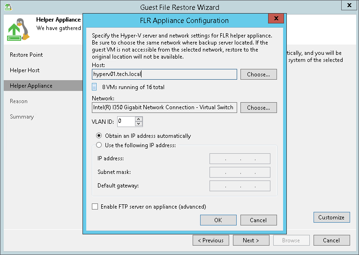
Task: Cancel the Guest File Restore Wizard
Action: coord(331,240)
